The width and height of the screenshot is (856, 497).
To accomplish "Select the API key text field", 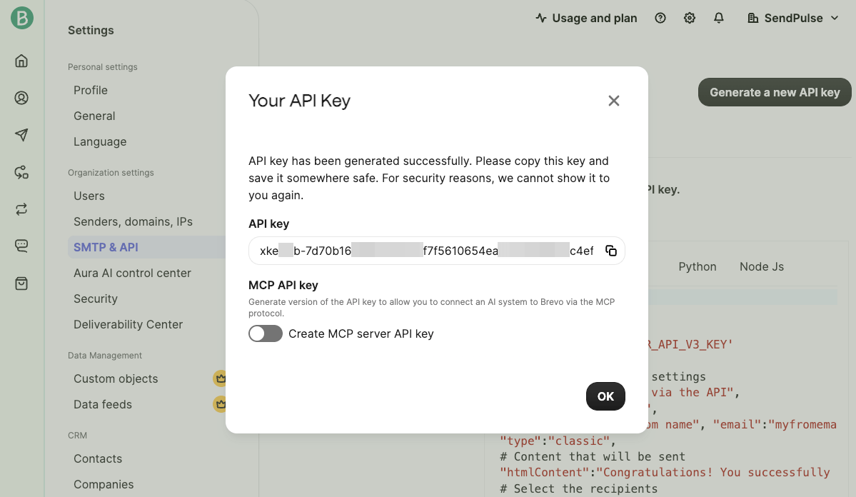I will [426, 251].
